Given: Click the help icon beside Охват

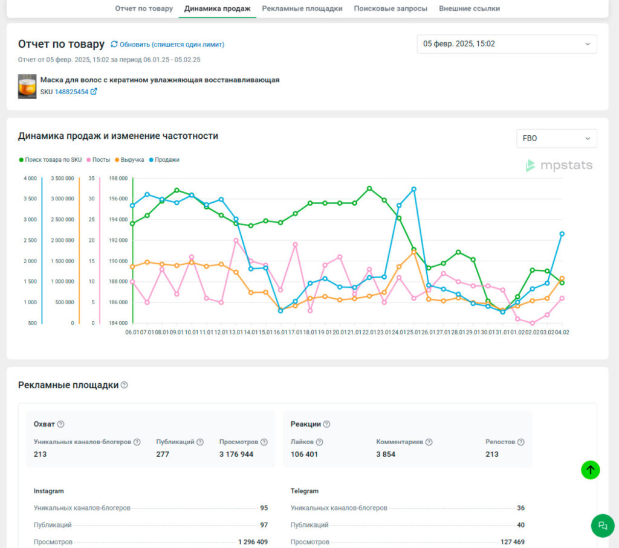Looking at the screenshot, I should pos(60,424).
